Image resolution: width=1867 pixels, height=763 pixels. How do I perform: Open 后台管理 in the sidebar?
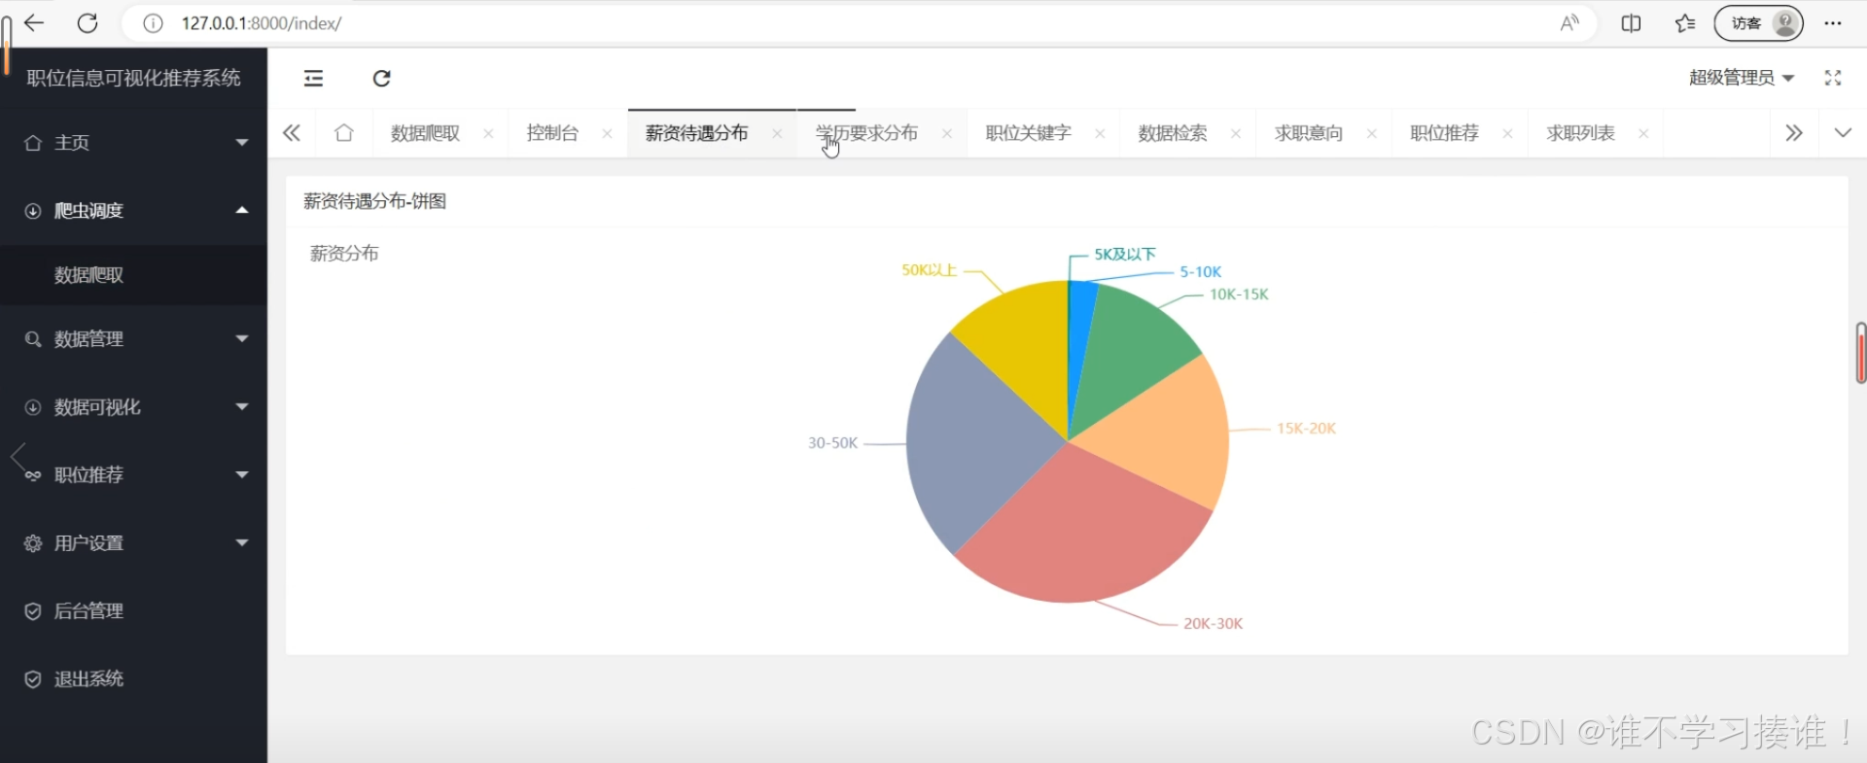click(x=134, y=611)
